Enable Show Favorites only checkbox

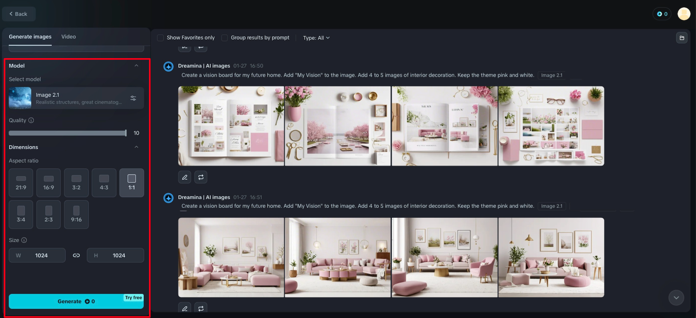pos(160,38)
